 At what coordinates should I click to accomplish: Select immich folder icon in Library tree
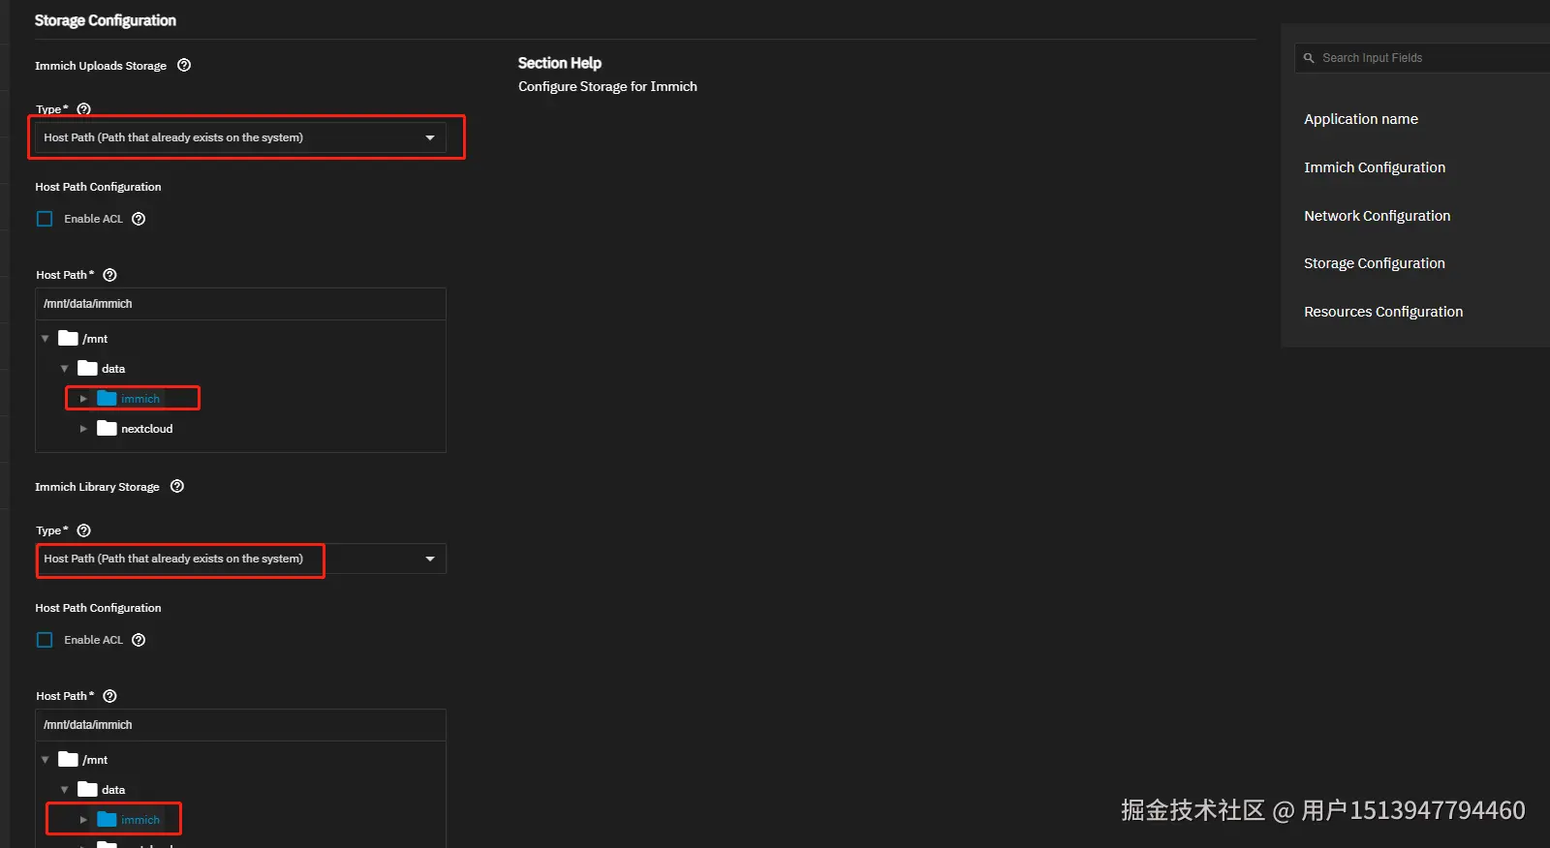107,819
